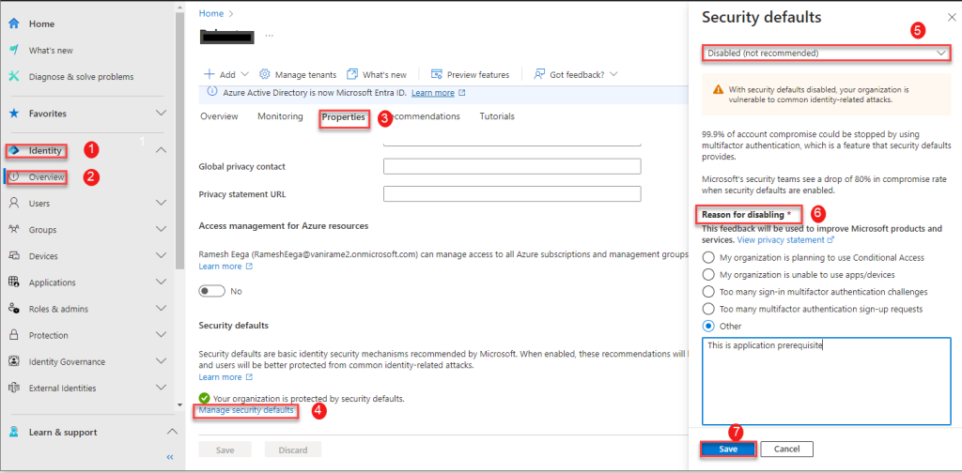Expand the Users menu chevron

(x=162, y=203)
